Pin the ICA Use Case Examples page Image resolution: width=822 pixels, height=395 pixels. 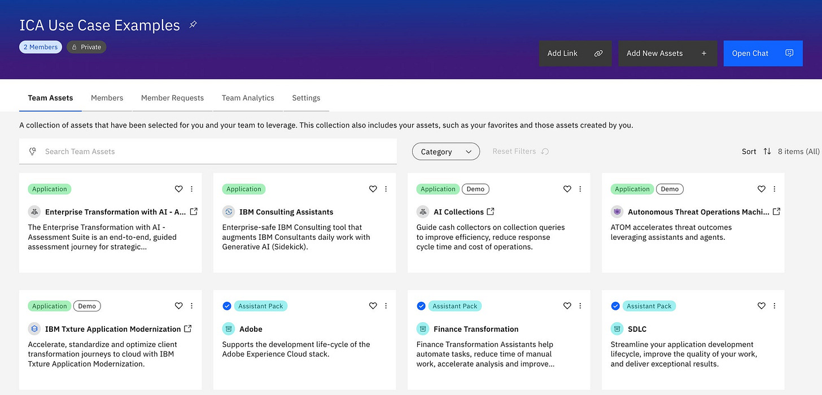[193, 25]
